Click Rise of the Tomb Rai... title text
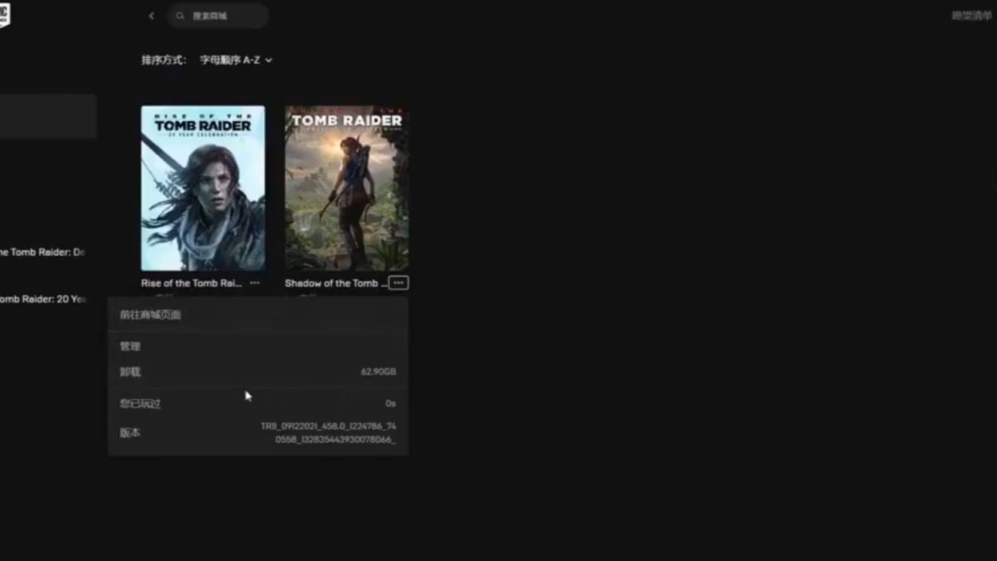997x561 pixels. point(192,283)
